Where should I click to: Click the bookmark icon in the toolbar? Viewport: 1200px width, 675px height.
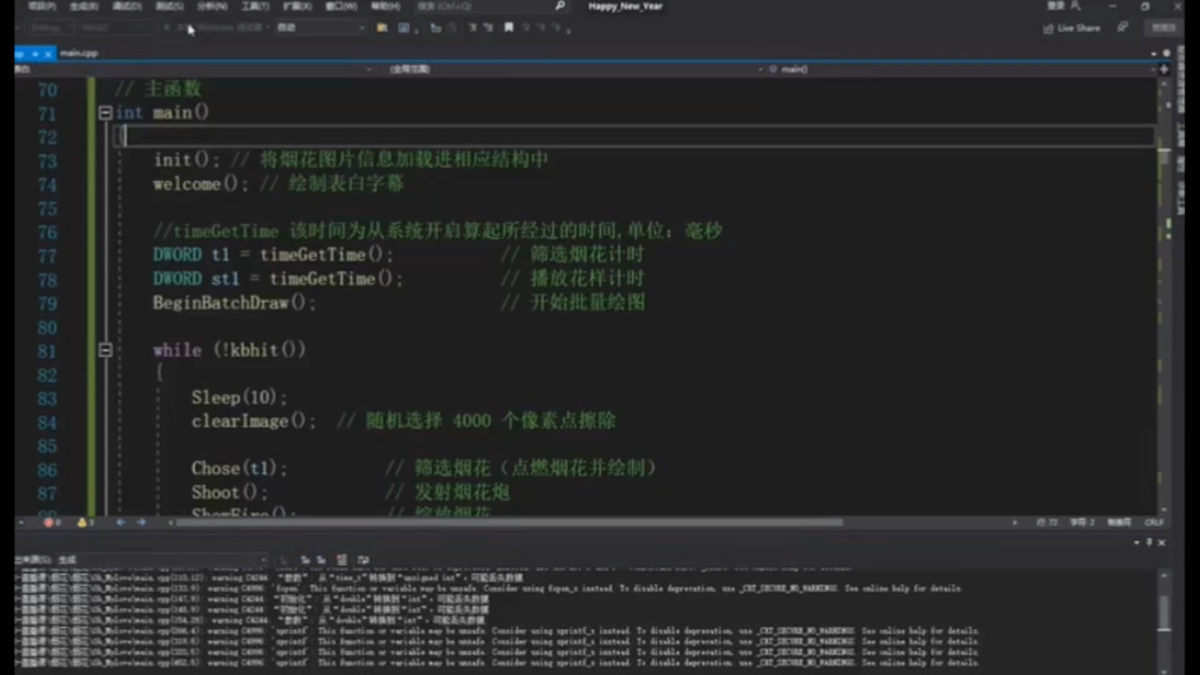pyautogui.click(x=508, y=28)
